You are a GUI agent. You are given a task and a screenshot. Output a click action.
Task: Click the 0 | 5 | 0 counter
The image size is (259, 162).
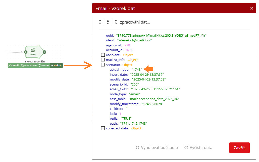pyautogui.click(x=108, y=22)
